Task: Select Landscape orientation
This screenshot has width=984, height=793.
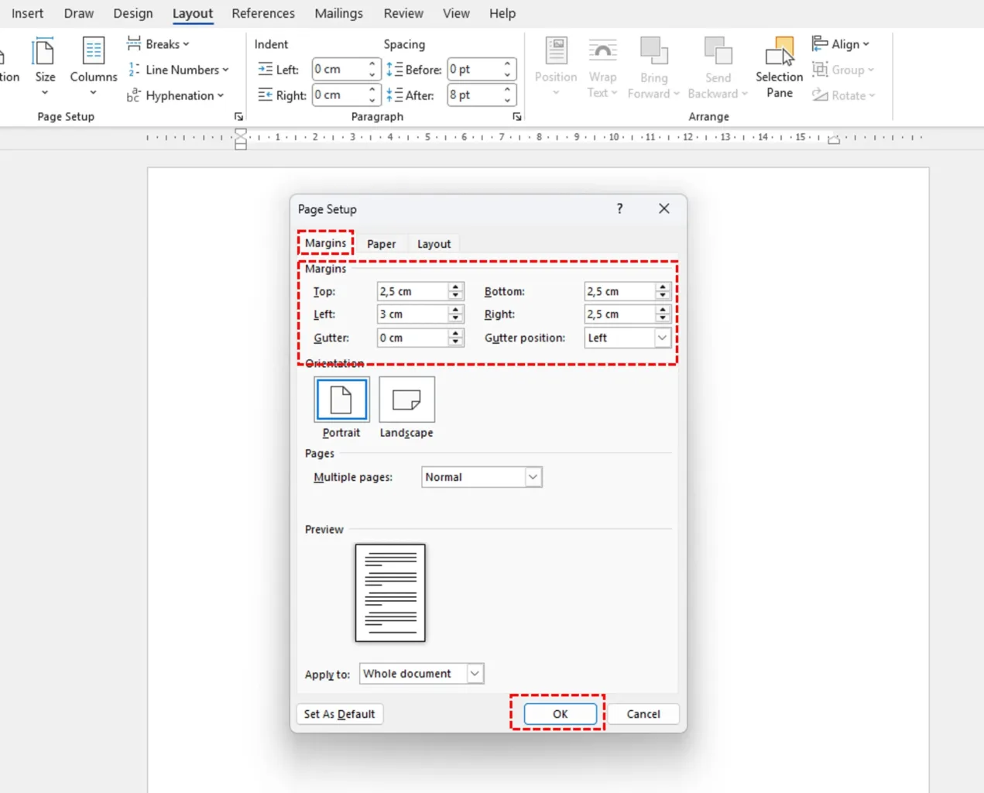Action: [406, 400]
